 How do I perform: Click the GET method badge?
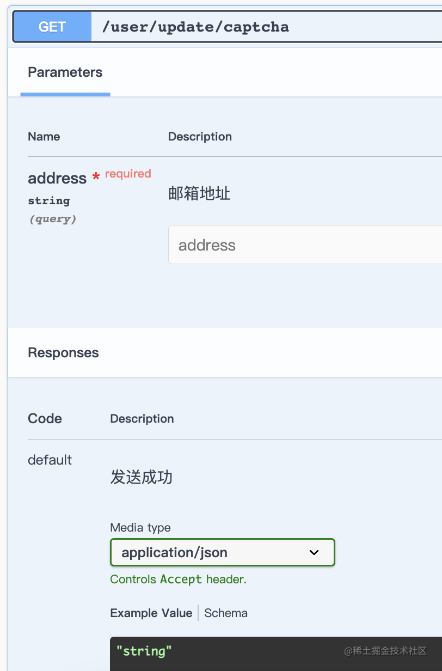pos(52,27)
